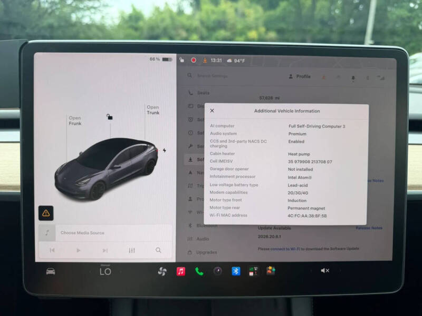Open the Wi-Fi menu icon

click(190, 212)
